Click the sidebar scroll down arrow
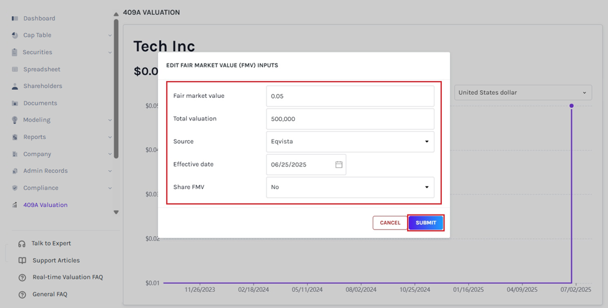608x308 pixels. pos(116,213)
